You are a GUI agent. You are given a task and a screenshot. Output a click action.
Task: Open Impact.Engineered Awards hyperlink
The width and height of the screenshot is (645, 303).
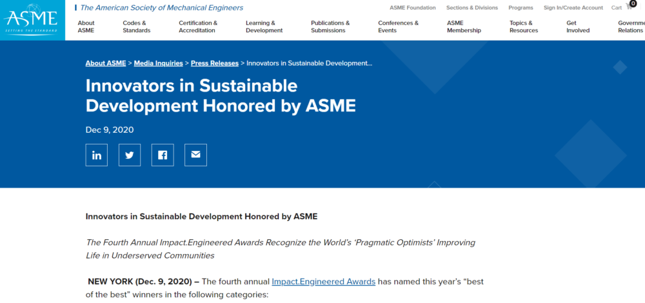click(x=323, y=282)
